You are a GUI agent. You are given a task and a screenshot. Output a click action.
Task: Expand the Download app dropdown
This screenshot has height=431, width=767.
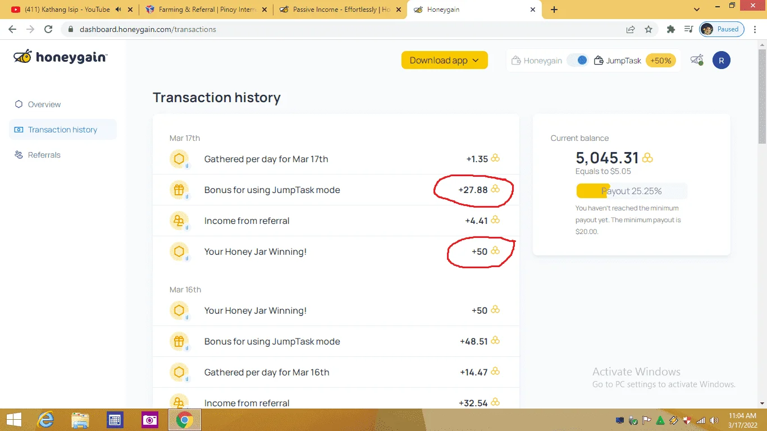[444, 60]
